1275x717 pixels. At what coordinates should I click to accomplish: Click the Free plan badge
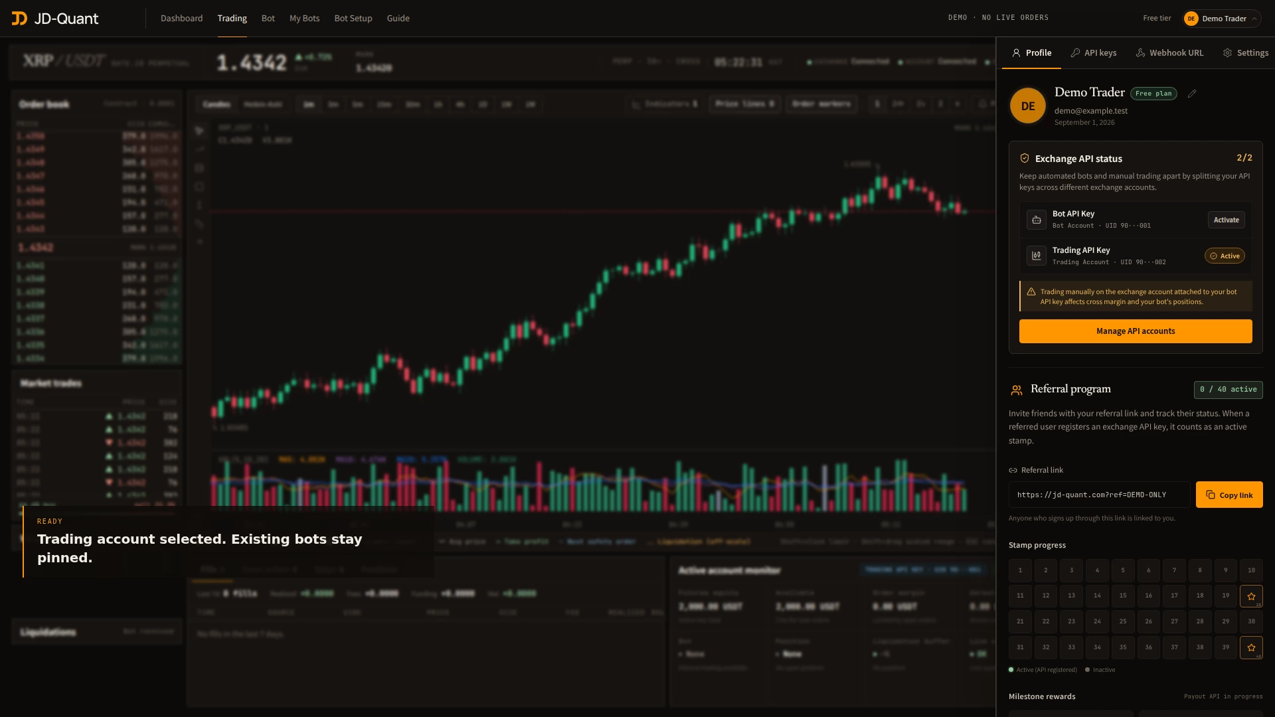coord(1153,94)
